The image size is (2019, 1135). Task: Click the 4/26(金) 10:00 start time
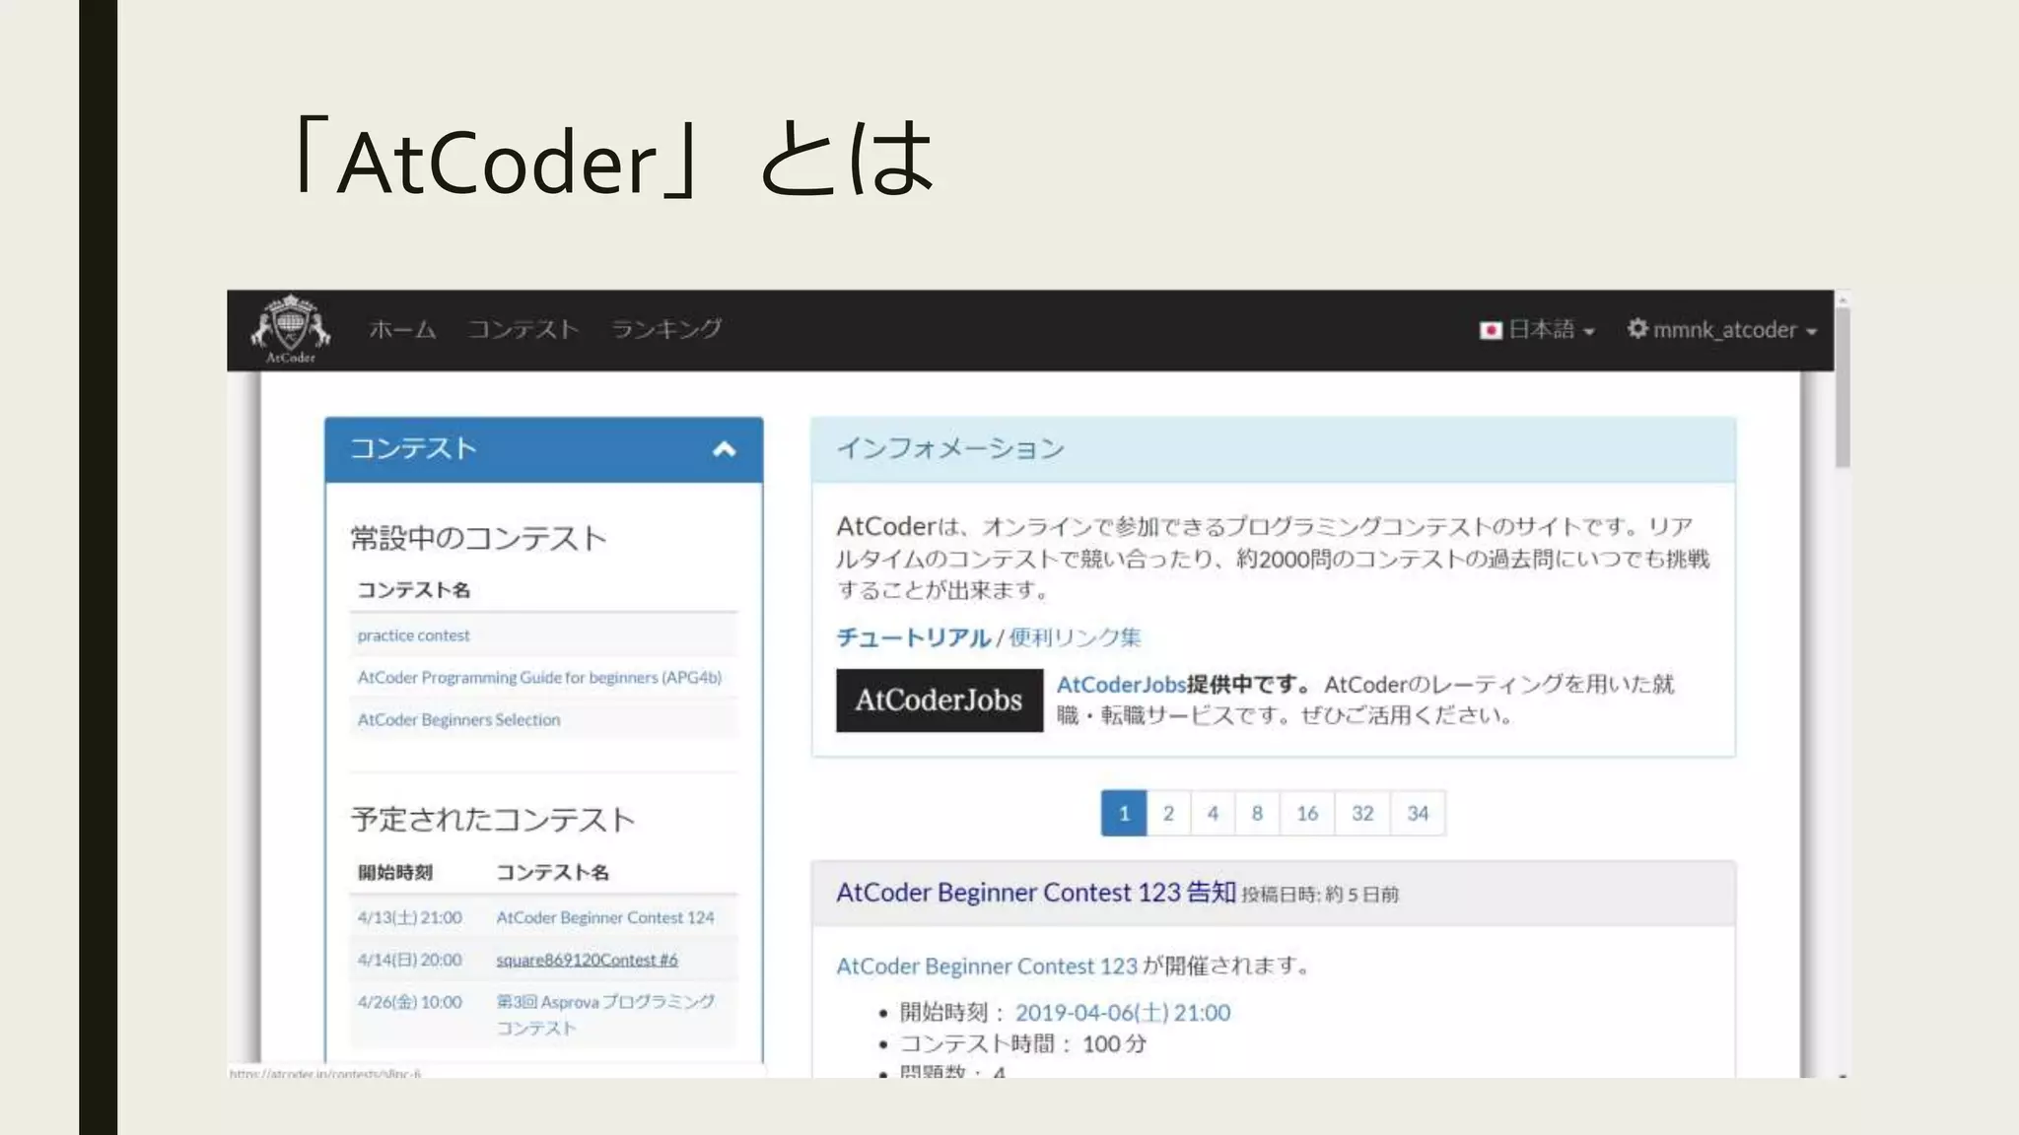point(409,1002)
